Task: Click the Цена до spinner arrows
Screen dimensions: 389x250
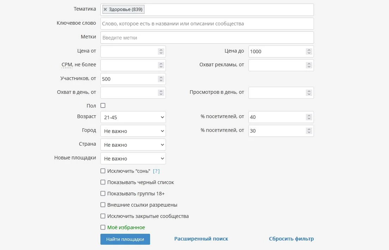Action: click(309, 51)
